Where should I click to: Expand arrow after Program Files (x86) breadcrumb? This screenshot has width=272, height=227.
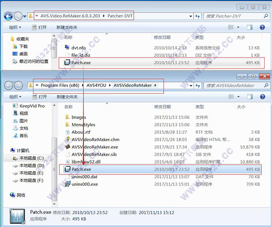(x=83, y=85)
